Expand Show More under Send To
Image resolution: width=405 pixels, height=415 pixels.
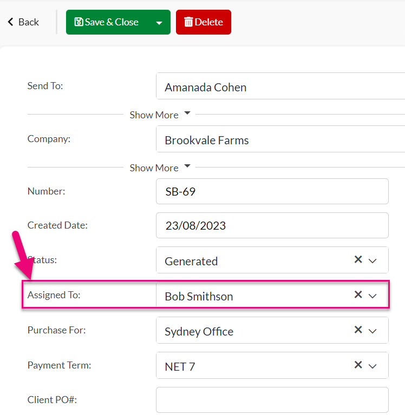click(160, 115)
